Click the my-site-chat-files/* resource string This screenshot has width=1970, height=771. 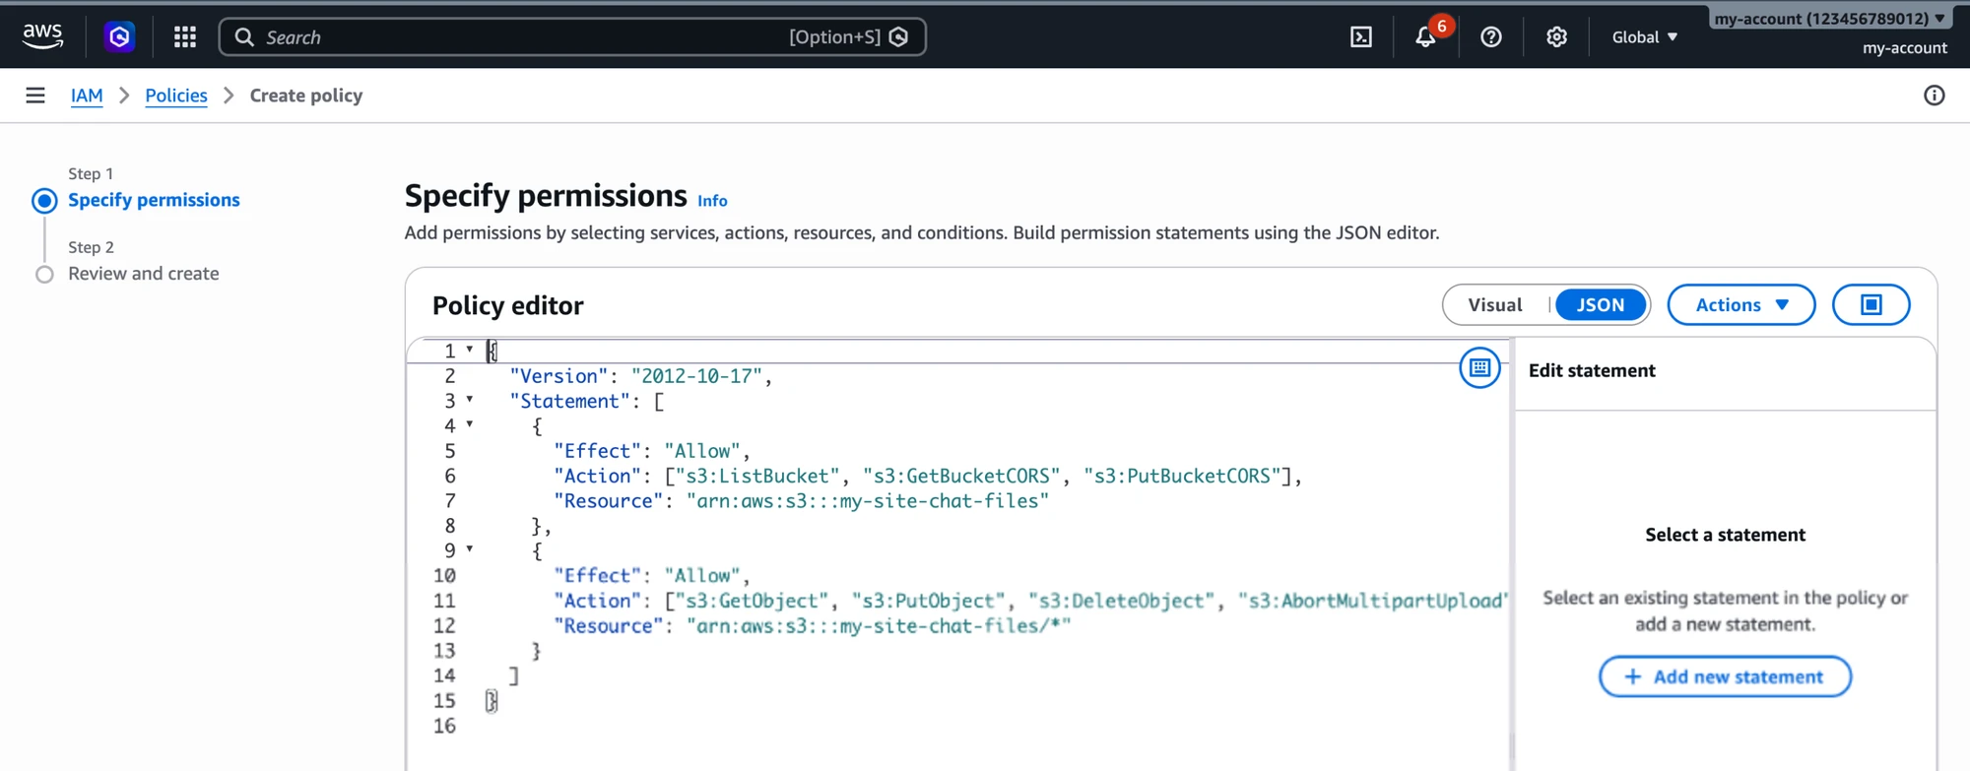point(879,626)
